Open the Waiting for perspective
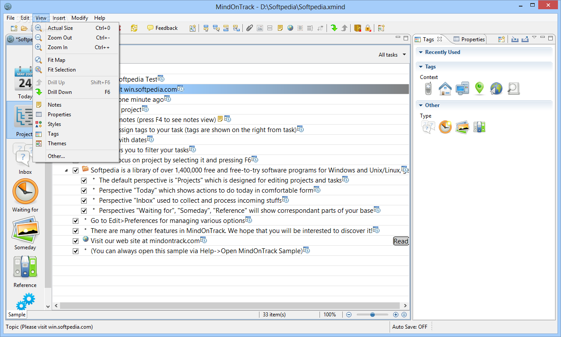The height and width of the screenshot is (337, 561). tap(25, 196)
